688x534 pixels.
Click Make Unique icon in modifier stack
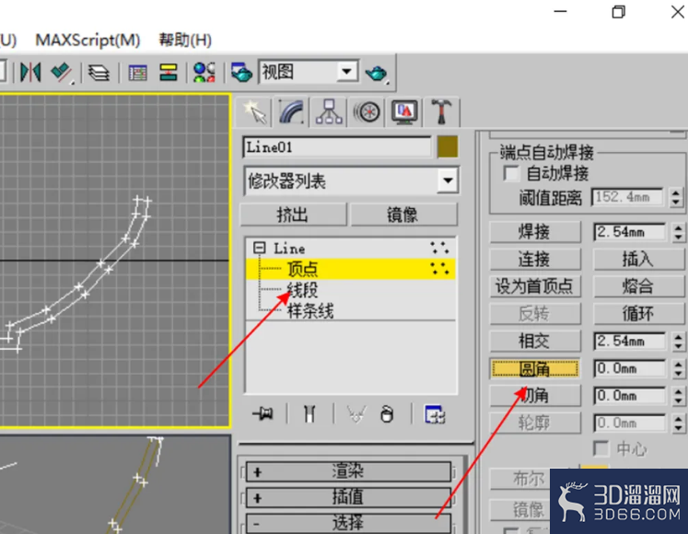tap(356, 413)
